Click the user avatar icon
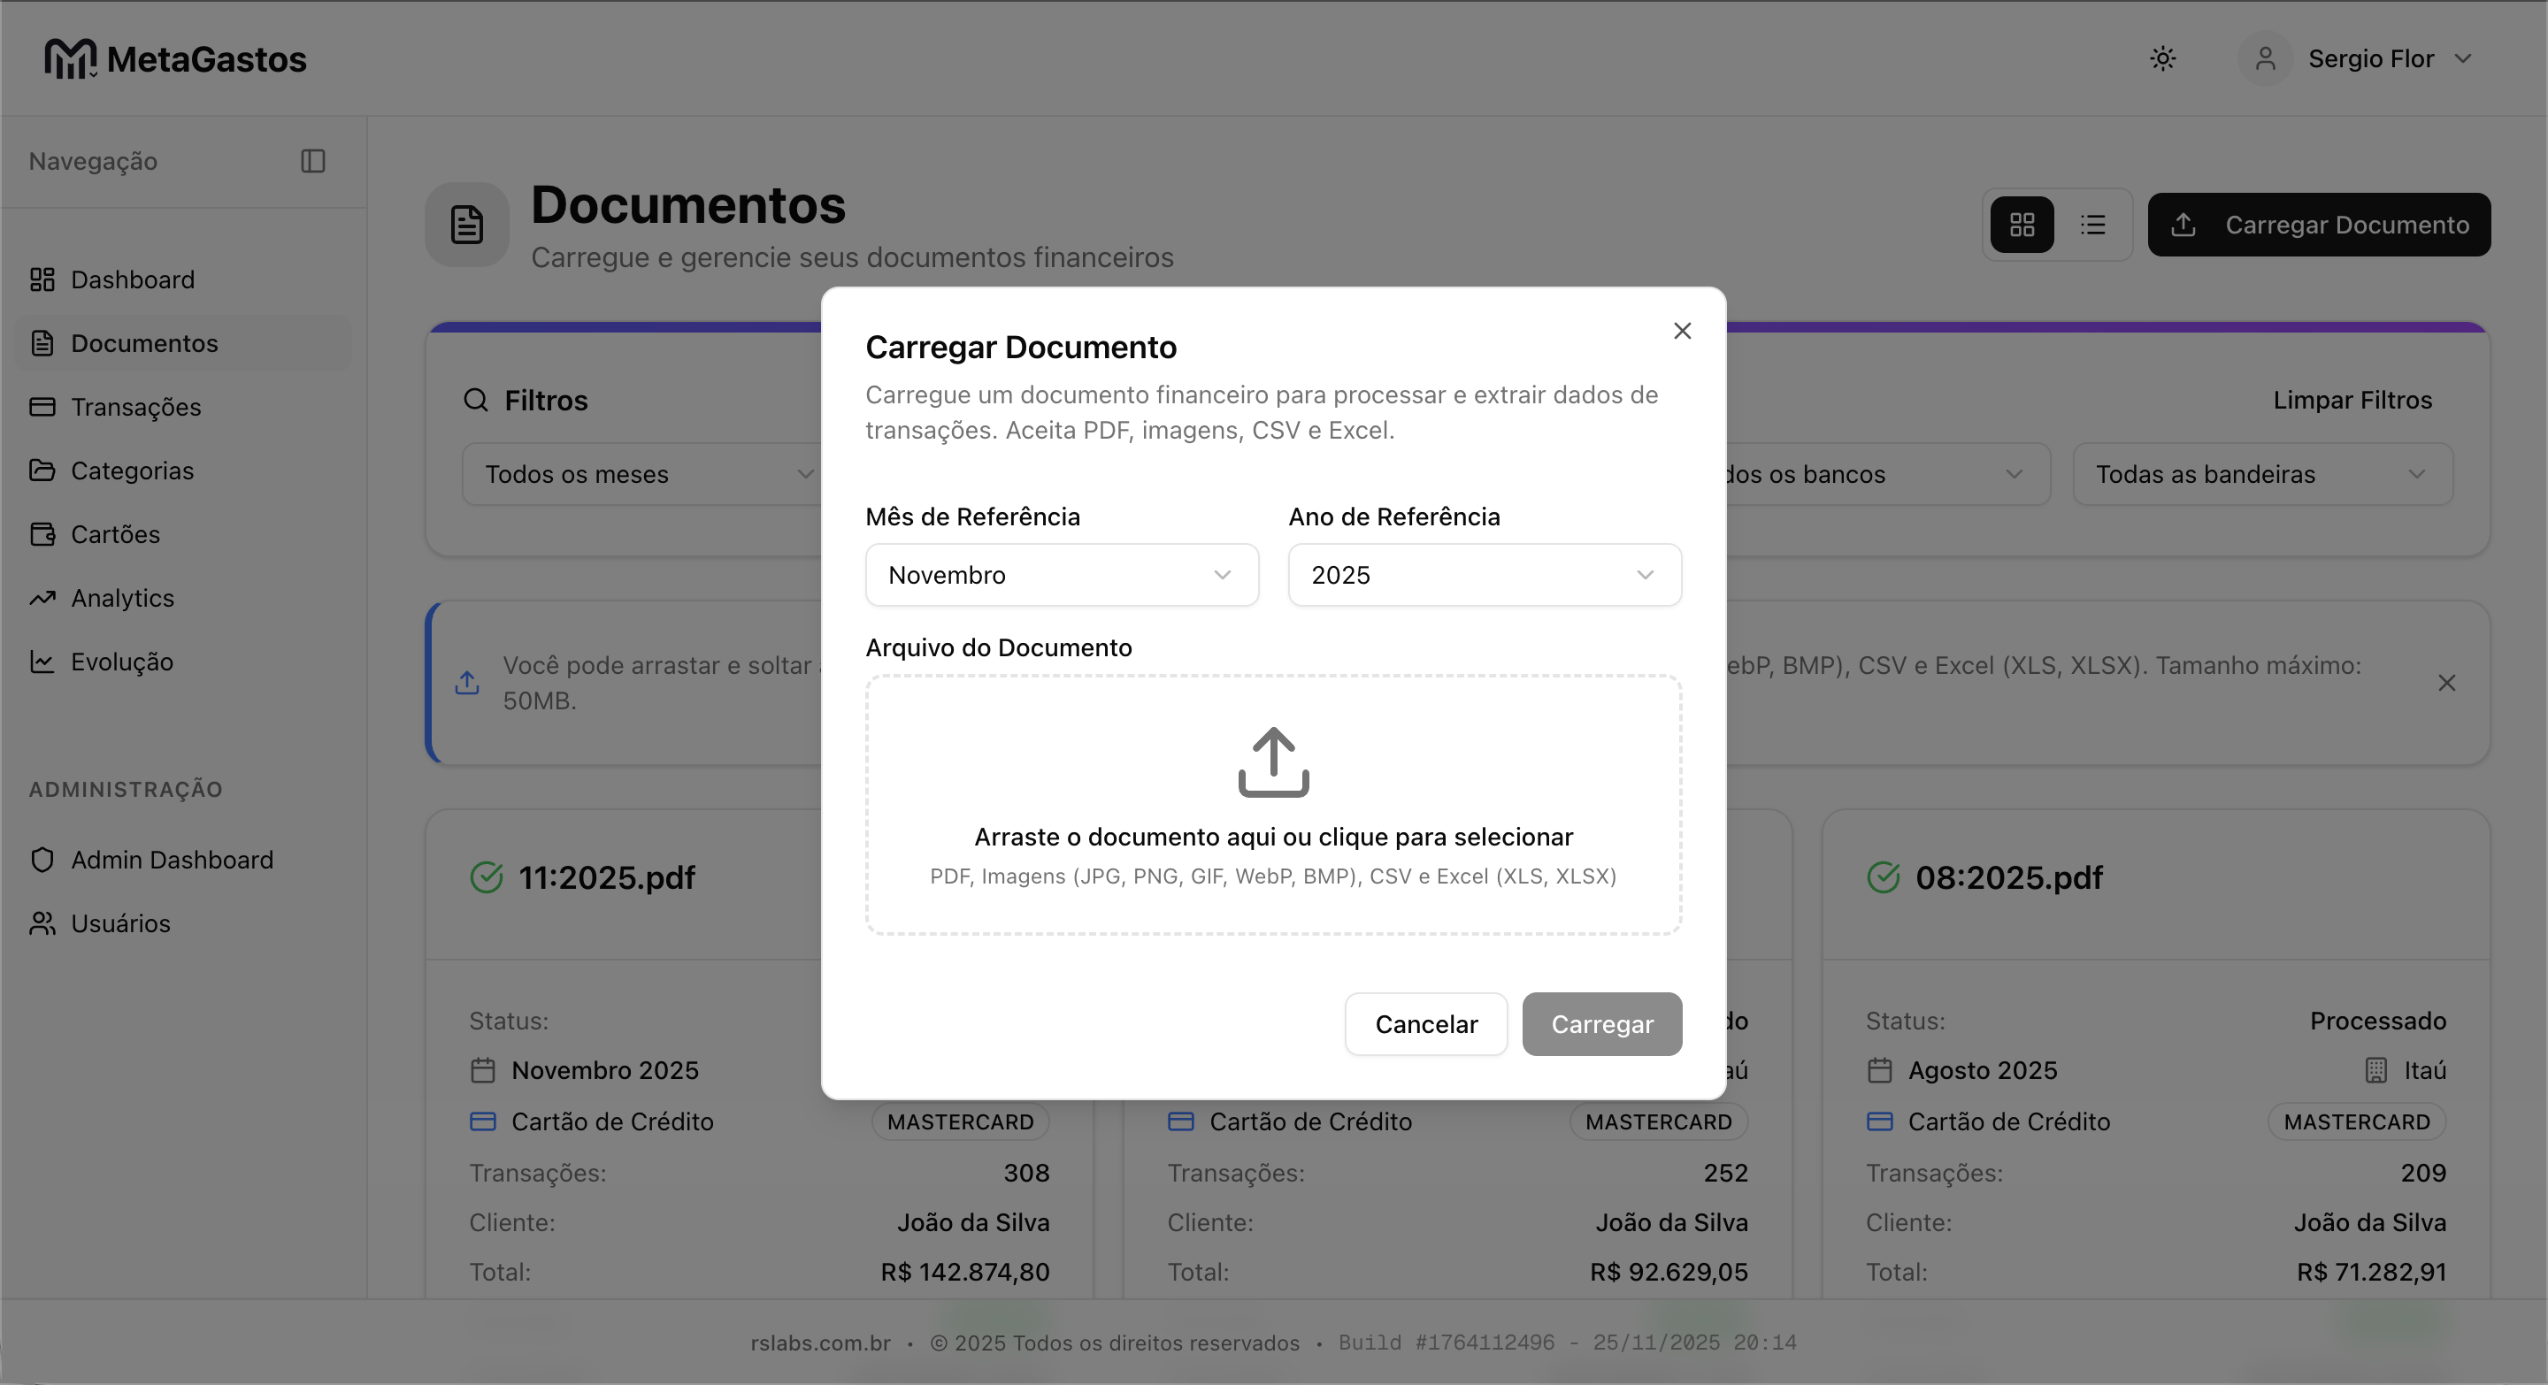 pos(2265,59)
